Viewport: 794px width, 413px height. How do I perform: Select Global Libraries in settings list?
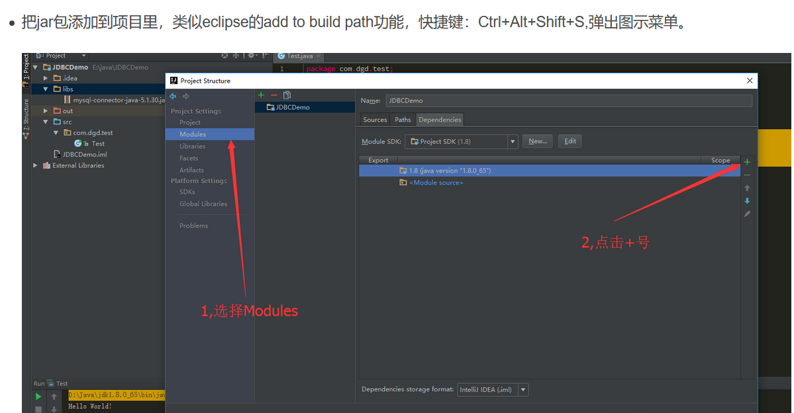click(x=203, y=204)
